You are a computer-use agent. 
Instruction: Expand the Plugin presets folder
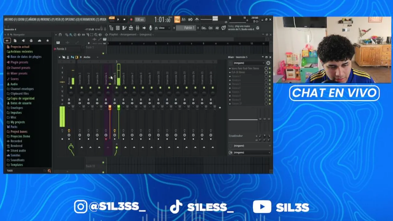tap(19, 62)
